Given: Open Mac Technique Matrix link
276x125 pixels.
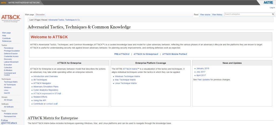Looking at the screenshot, I should tap(125, 80).
